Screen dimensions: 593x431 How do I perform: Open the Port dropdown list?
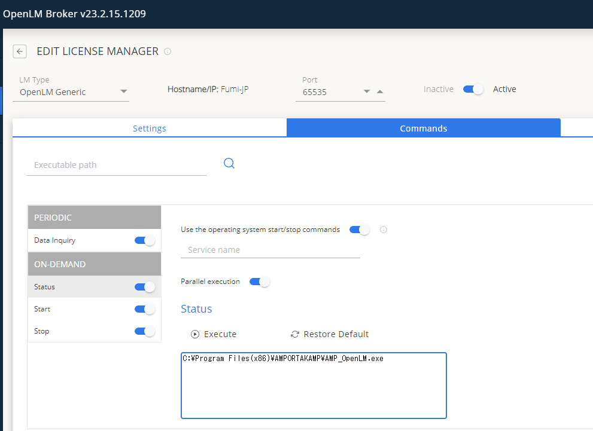point(366,91)
